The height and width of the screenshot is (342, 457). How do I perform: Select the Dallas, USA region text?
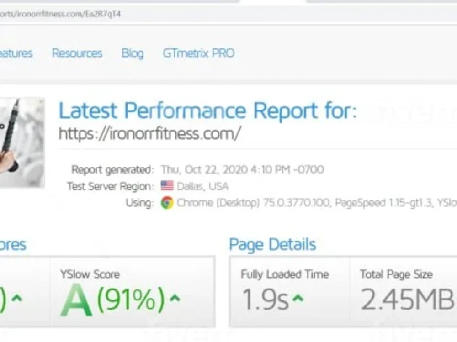point(202,186)
